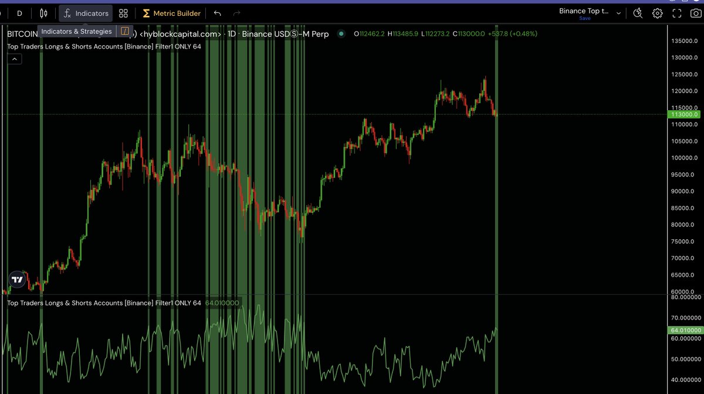Click the 40.000000 indicator axis label
704x394 pixels.
click(685, 380)
